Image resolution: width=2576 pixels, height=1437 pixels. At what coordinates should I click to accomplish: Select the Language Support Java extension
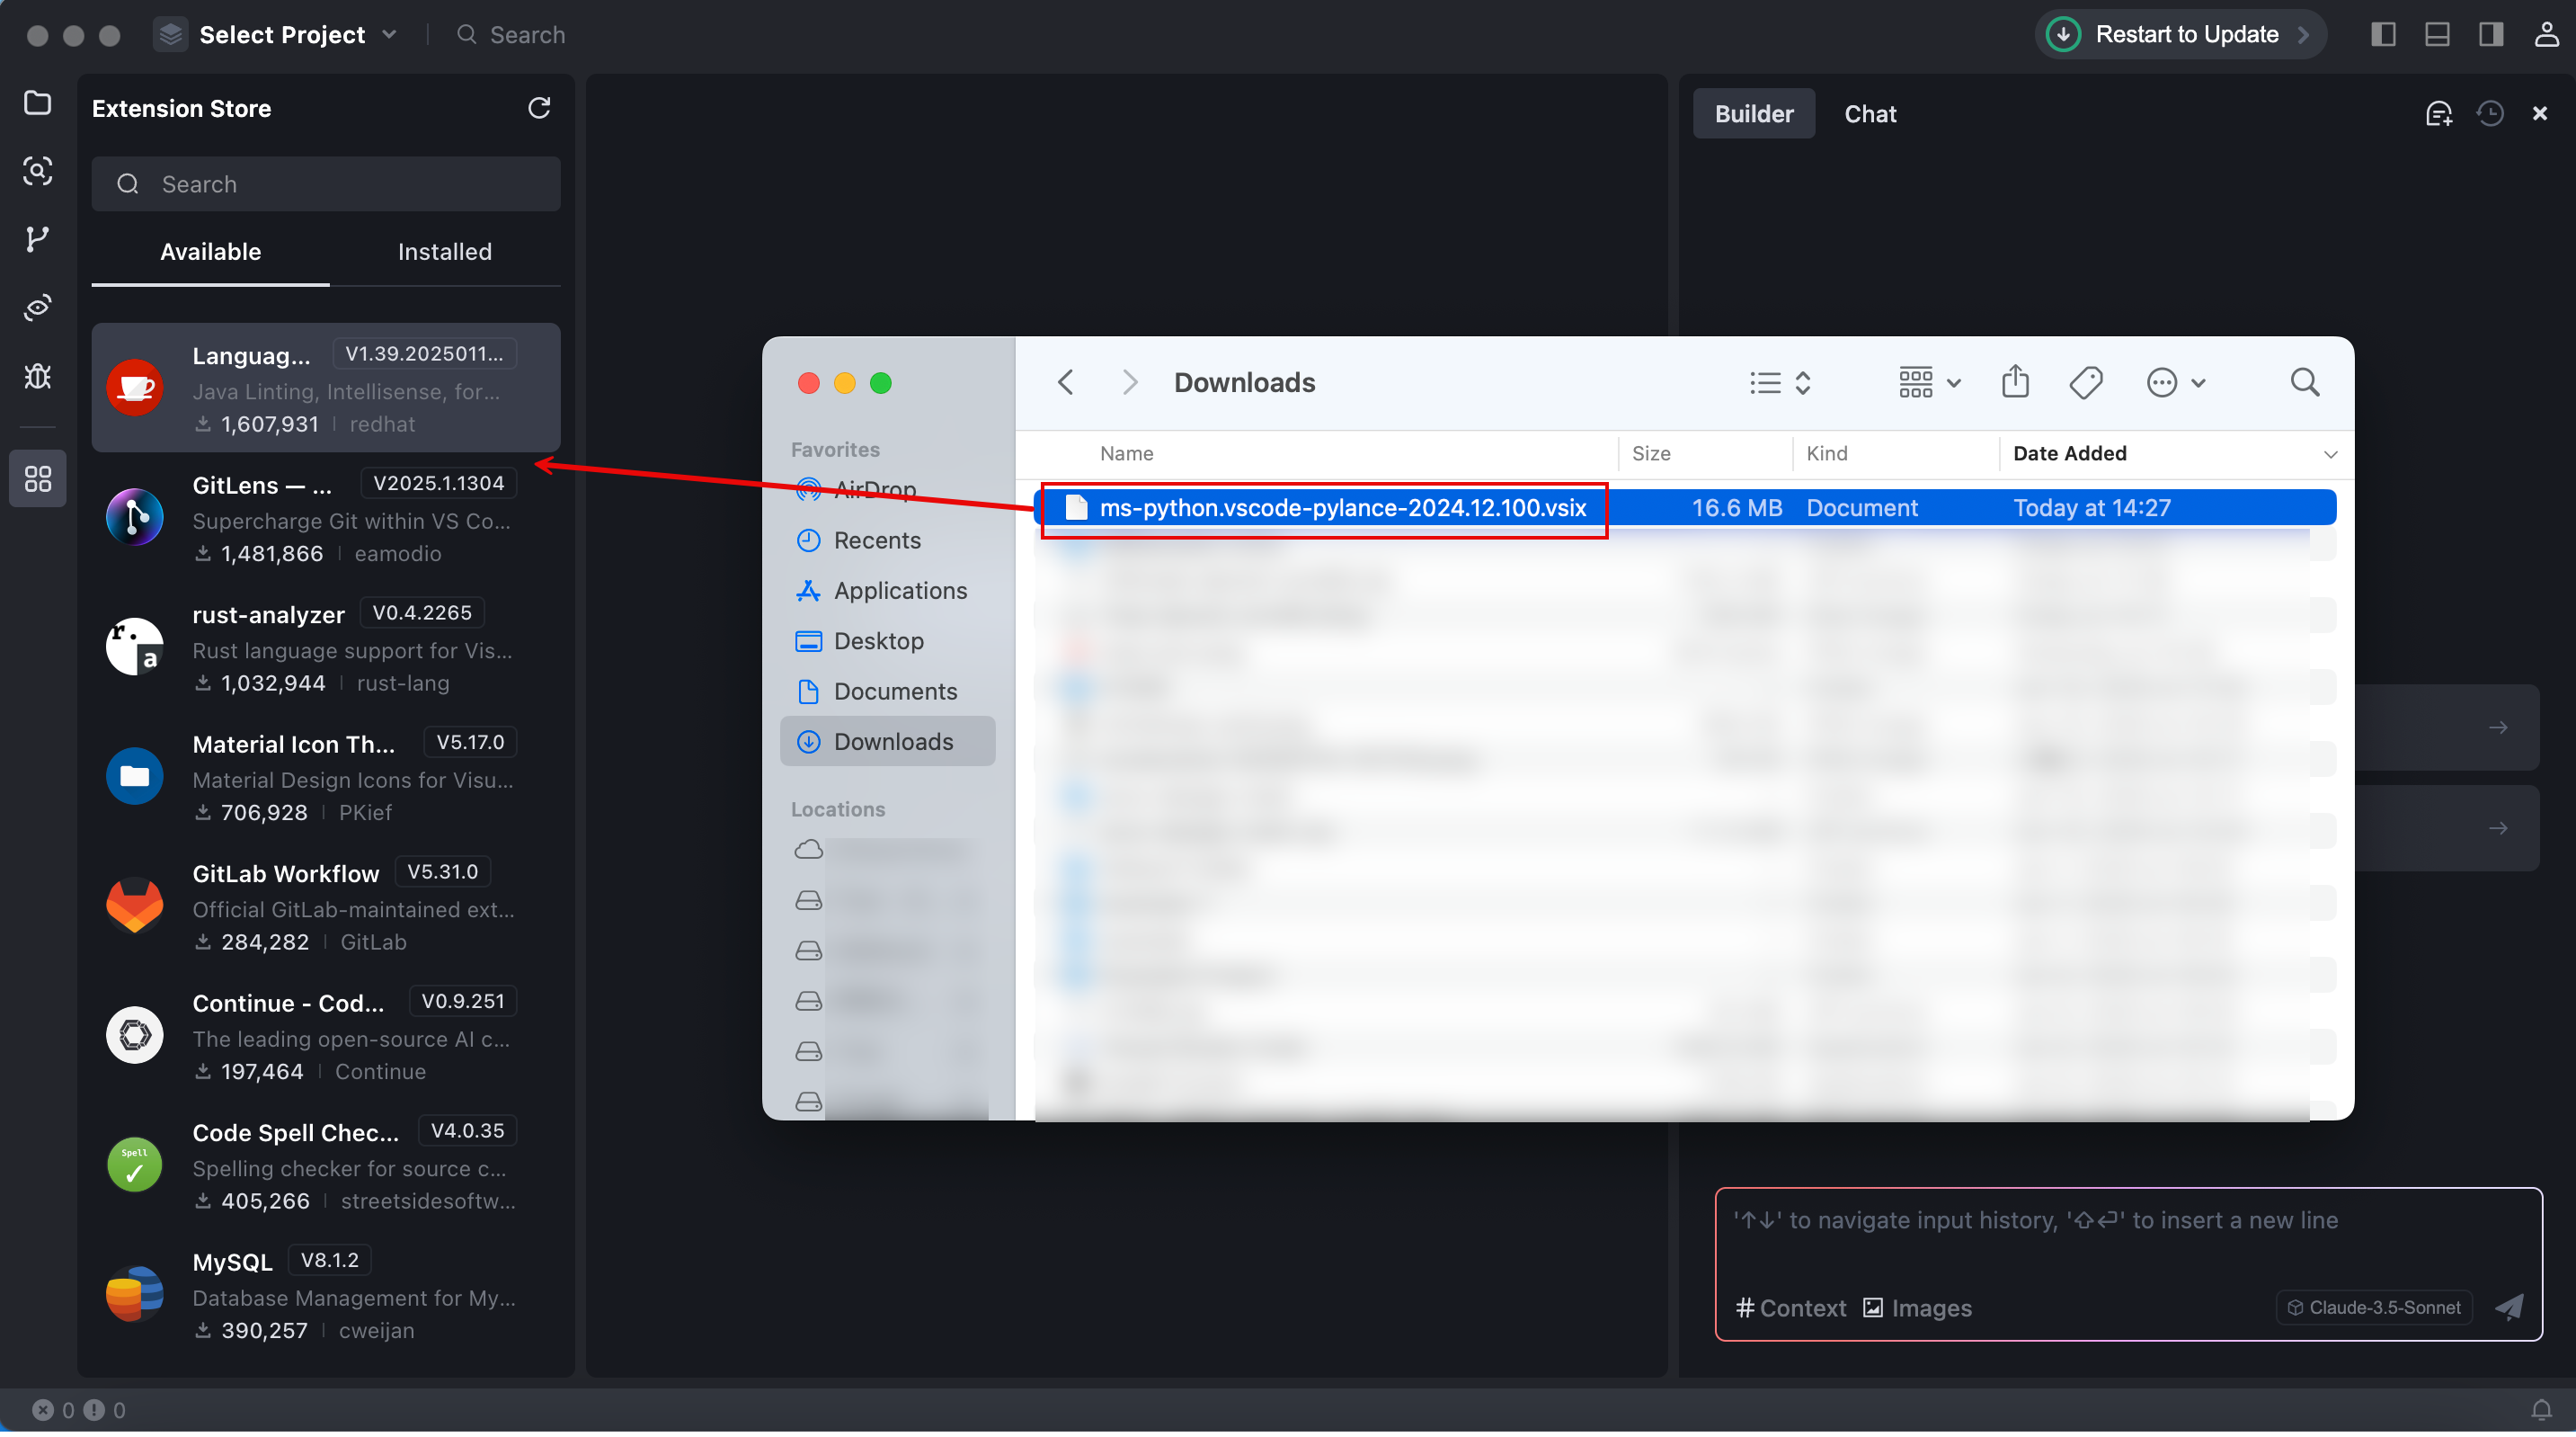[x=326, y=388]
